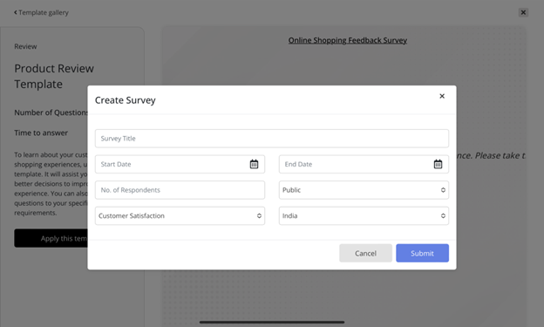This screenshot has width=544, height=327.
Task: Click the Online Shopping Feedback Survey heading
Action: (x=348, y=40)
